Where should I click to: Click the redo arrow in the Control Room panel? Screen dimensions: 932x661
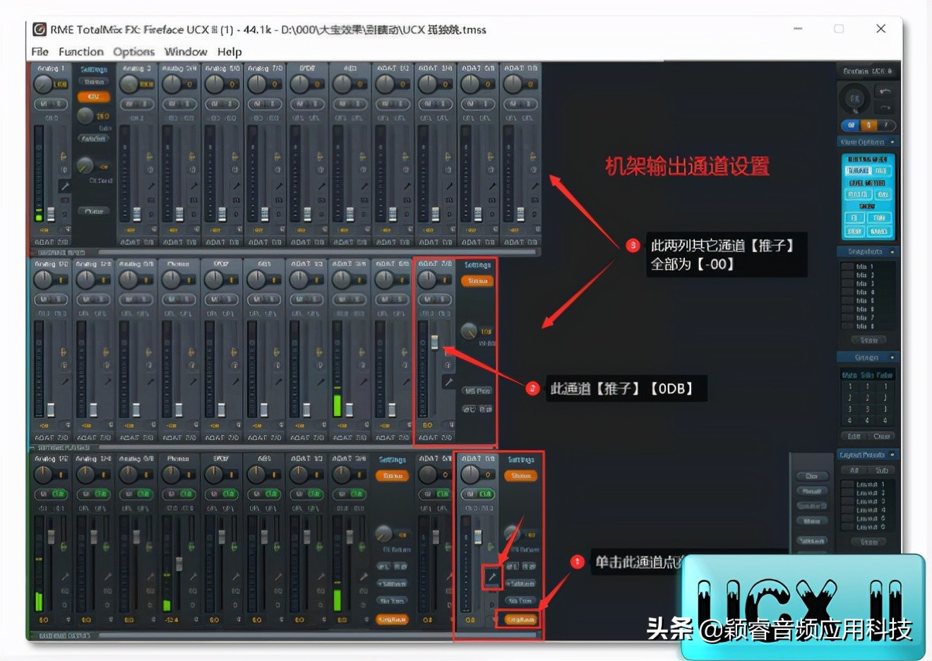tap(885, 107)
